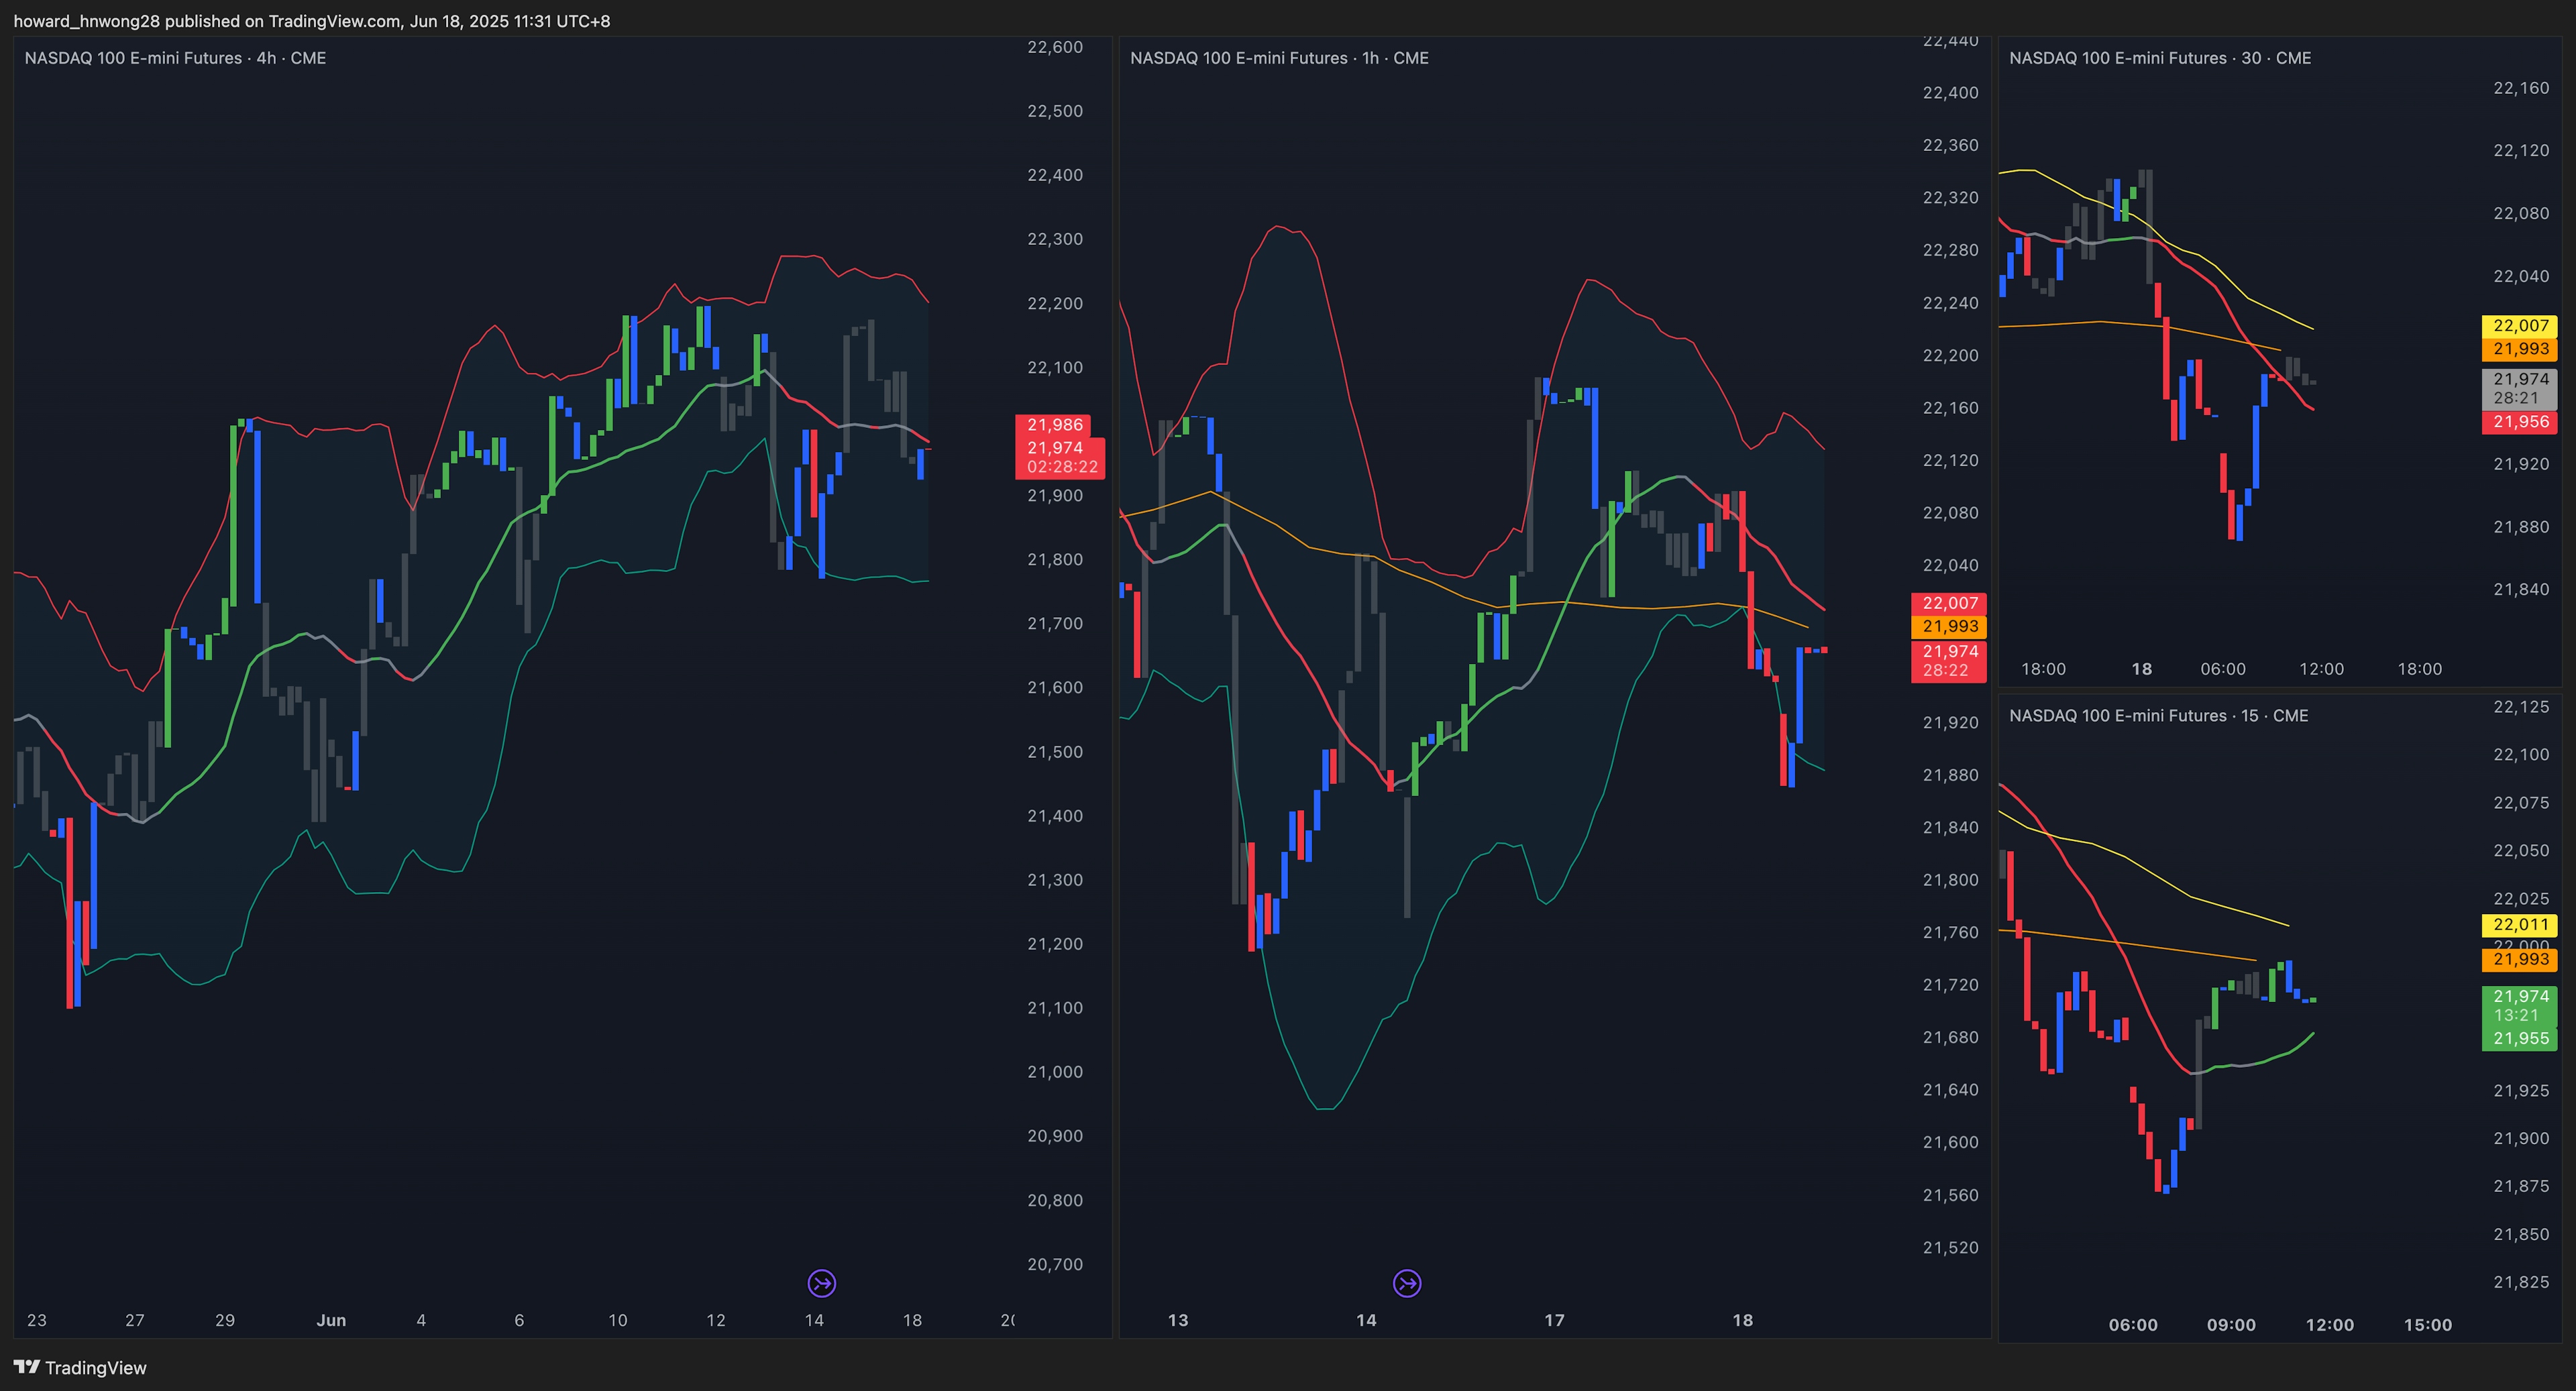Click the 17 date marker on 1h time axis

pos(1554,1320)
